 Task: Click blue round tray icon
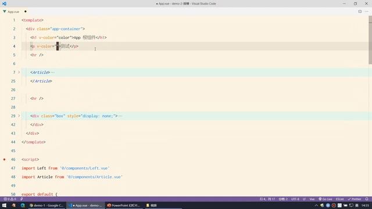328,206
